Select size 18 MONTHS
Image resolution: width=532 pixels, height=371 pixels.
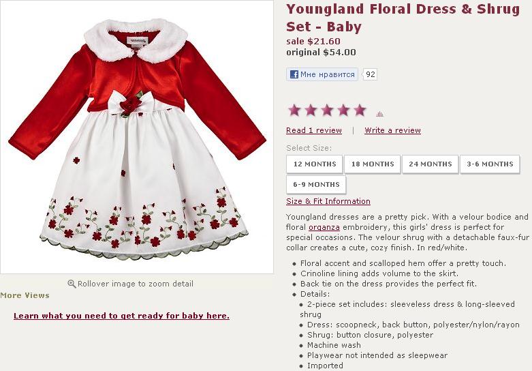click(373, 164)
